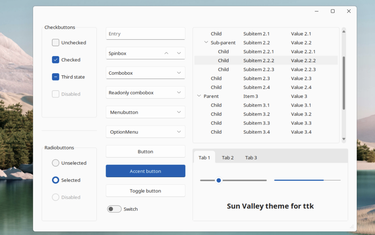Open the Menubutton menu
Image resolution: width=375 pixels, height=235 pixels.
[179, 112]
